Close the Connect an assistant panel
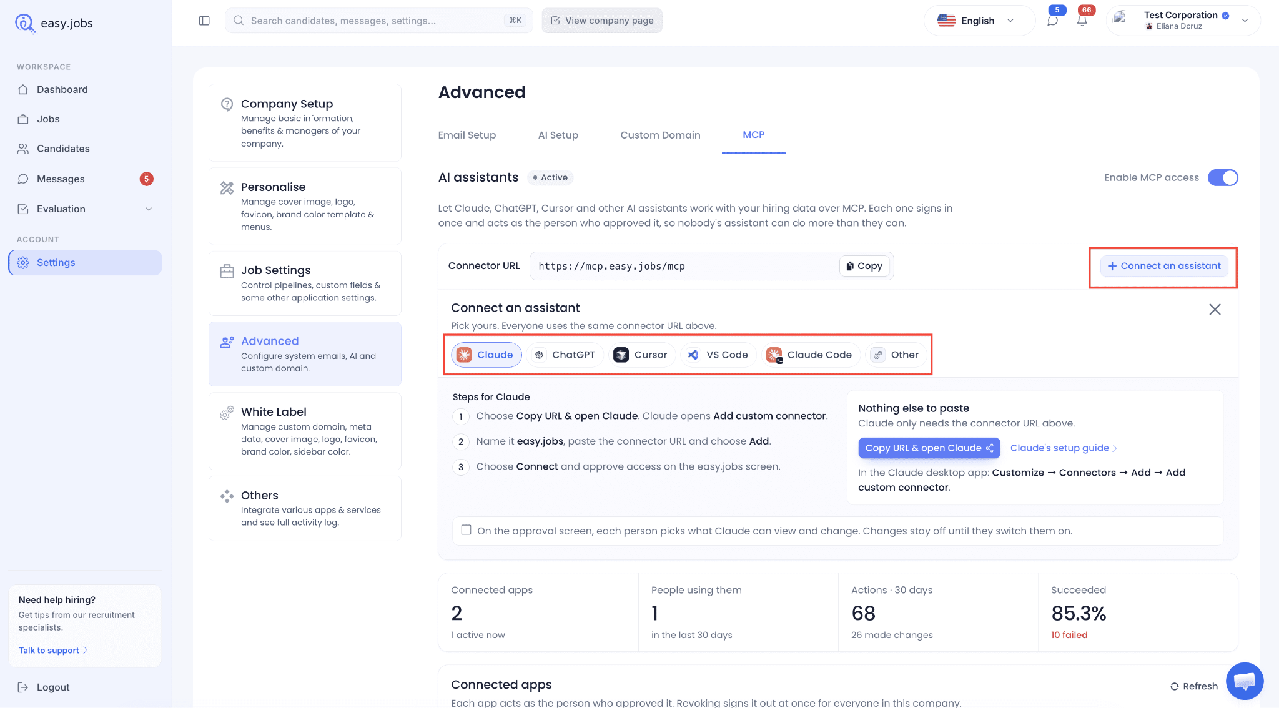The height and width of the screenshot is (708, 1279). tap(1215, 309)
